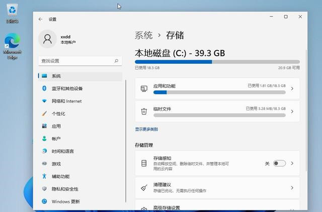
Task: Click the search magnifier icon
Action: pos(116,61)
